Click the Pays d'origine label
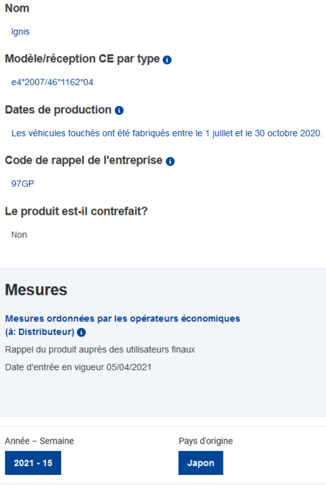Viewport: 326px width, 485px height. pos(206,441)
